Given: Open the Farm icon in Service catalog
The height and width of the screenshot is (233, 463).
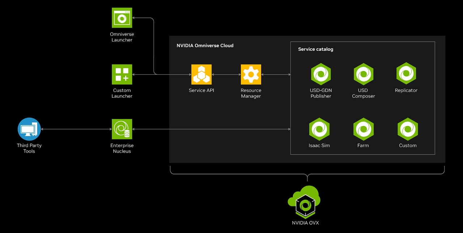Looking at the screenshot, I should (363, 129).
